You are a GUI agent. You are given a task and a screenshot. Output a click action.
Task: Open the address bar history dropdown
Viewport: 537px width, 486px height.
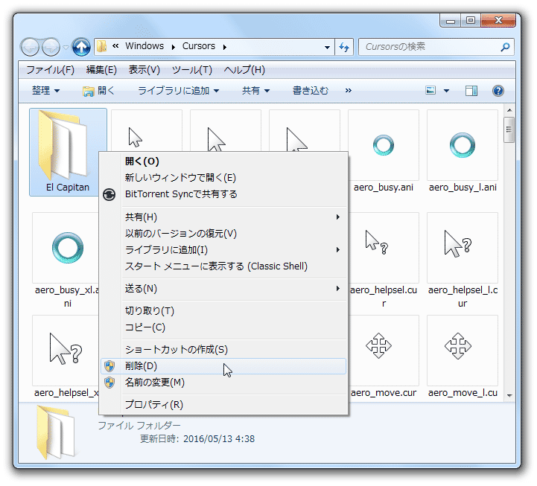(327, 47)
